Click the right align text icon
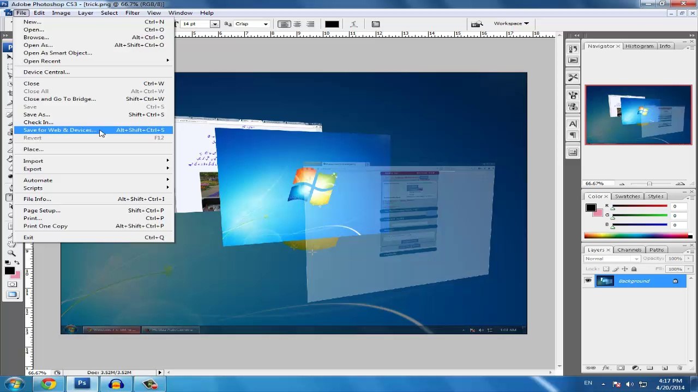 pyautogui.click(x=310, y=24)
